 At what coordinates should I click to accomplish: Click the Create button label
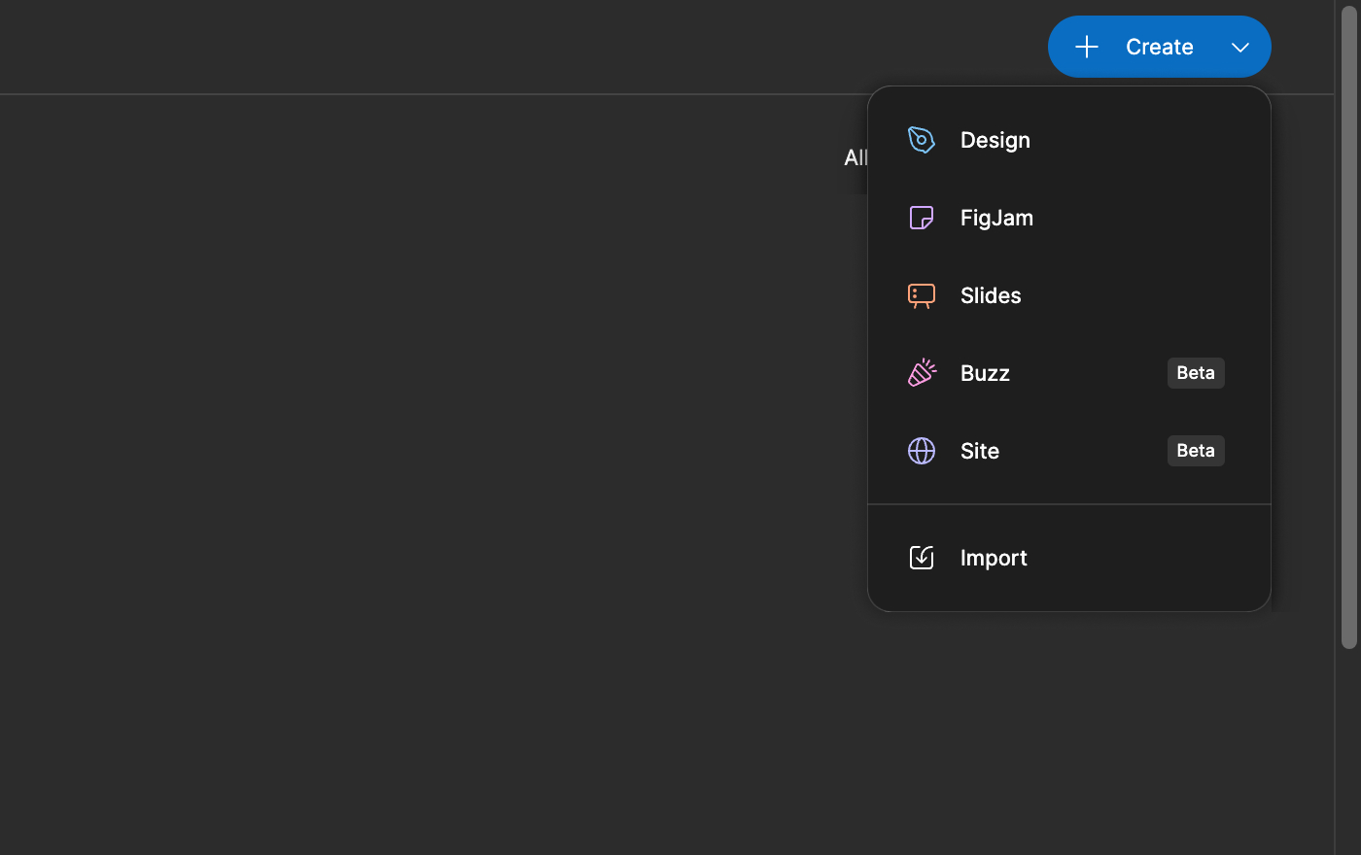tap(1160, 47)
